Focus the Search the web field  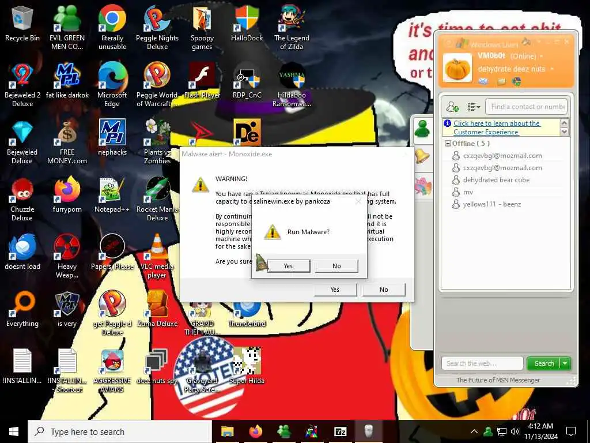click(482, 363)
